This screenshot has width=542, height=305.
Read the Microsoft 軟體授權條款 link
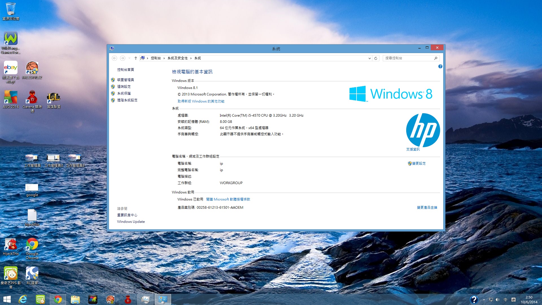[228, 199]
